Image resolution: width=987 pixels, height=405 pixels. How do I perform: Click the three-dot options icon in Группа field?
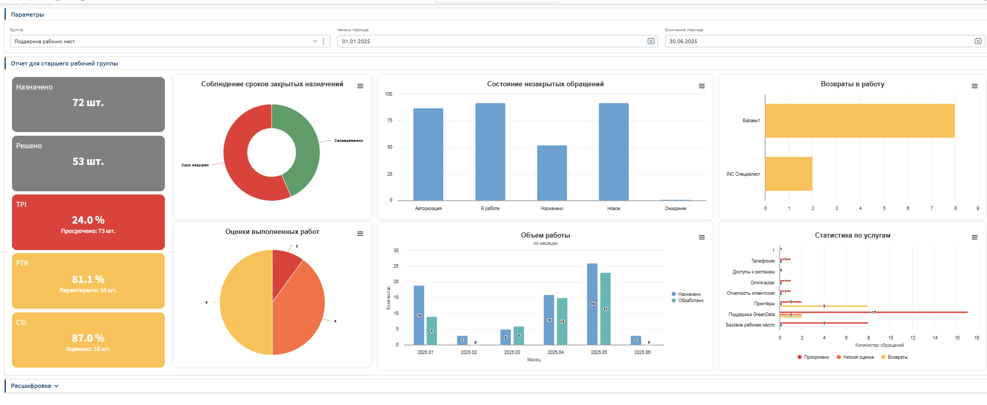[323, 41]
